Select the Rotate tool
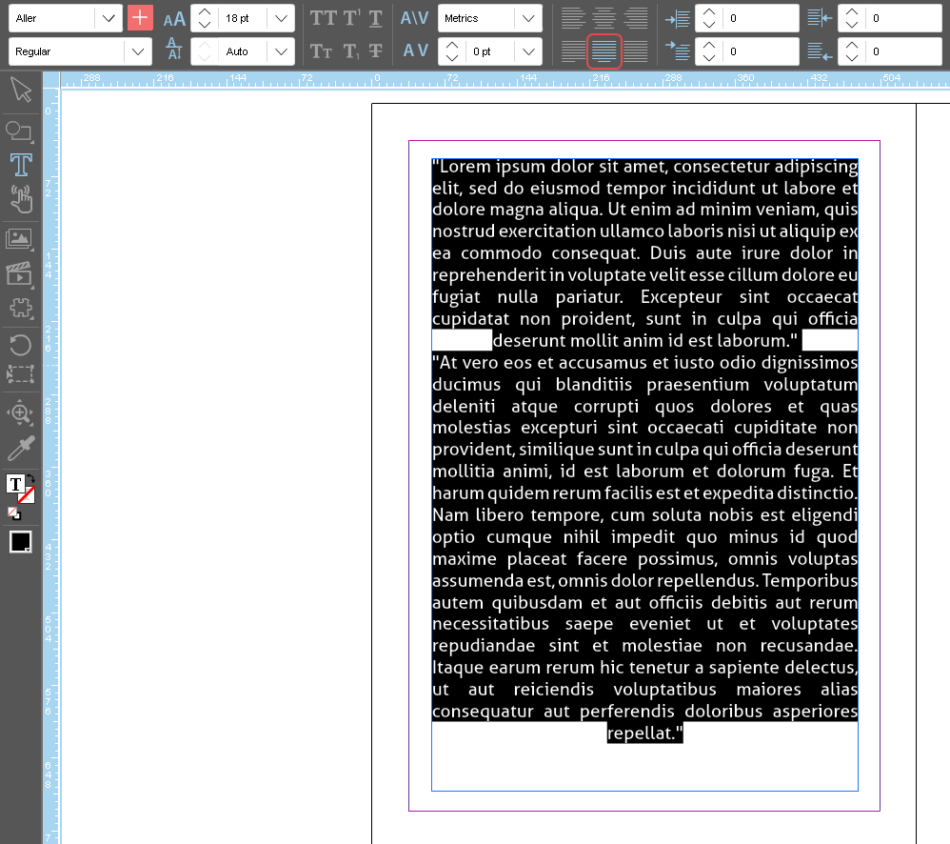Screen dimensions: 950x844 pos(20,344)
